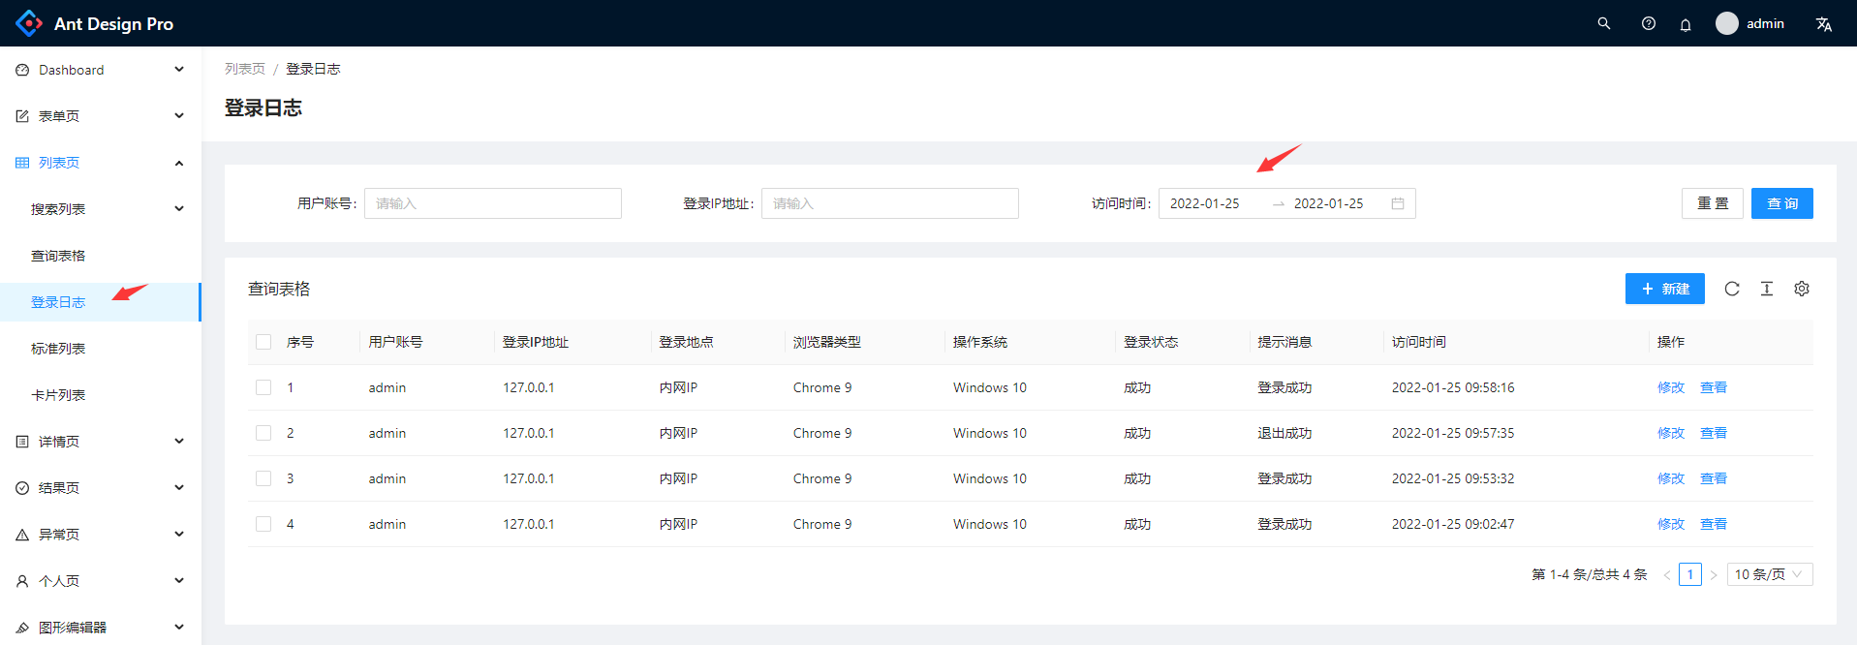Screen dimensions: 1857x645
Task: Check the checkbox for row 3
Action: pos(263,478)
